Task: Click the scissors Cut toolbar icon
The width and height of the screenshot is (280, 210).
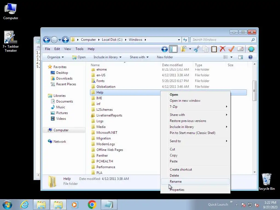Action: click(x=197, y=49)
